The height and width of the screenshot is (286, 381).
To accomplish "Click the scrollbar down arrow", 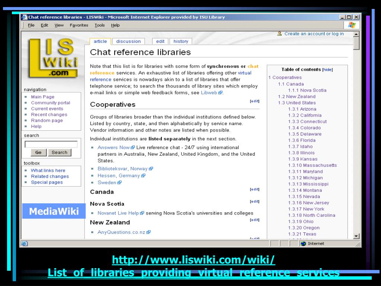I will click(356, 236).
